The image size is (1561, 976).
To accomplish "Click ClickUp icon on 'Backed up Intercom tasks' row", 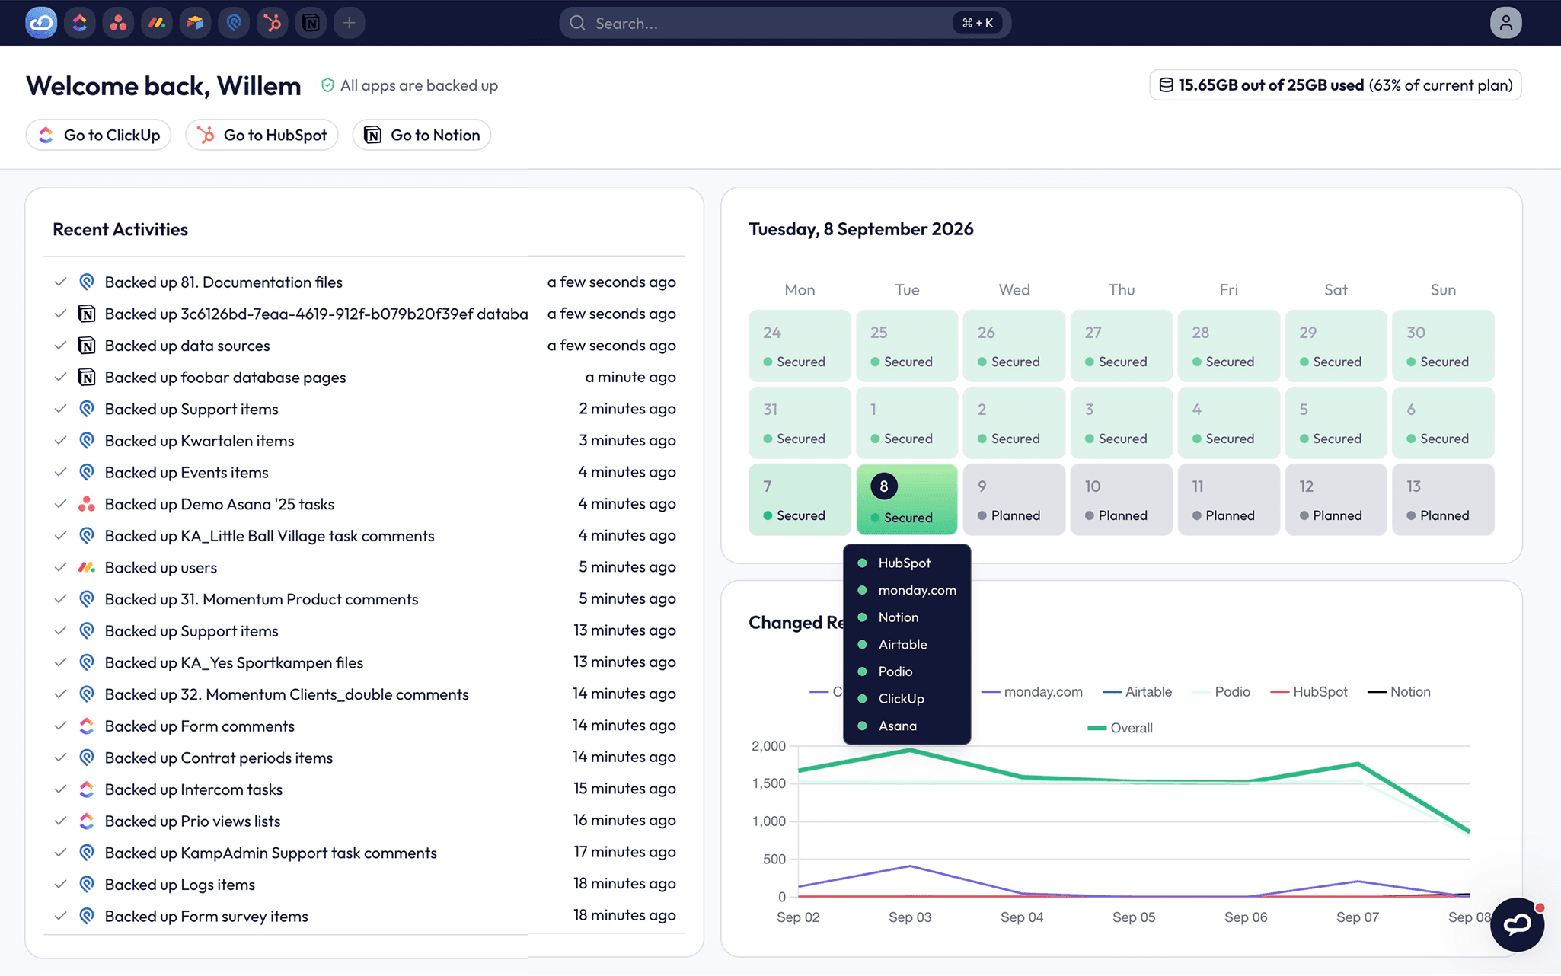I will (x=87, y=789).
